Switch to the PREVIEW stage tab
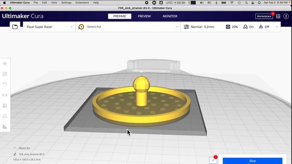 click(x=144, y=16)
